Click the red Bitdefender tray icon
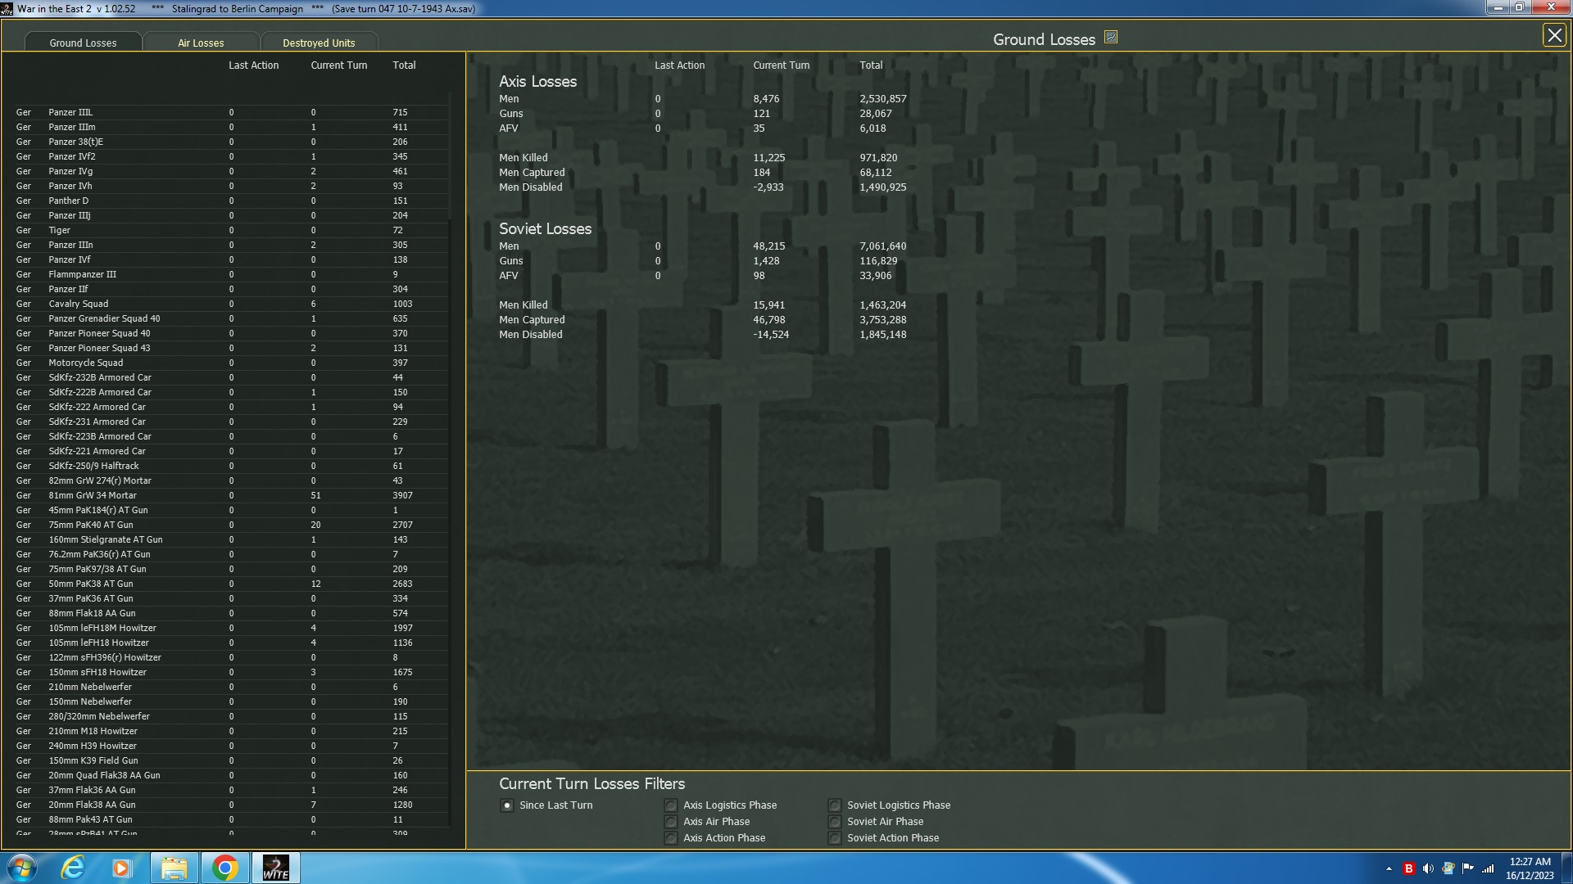The image size is (1573, 884). tap(1408, 868)
